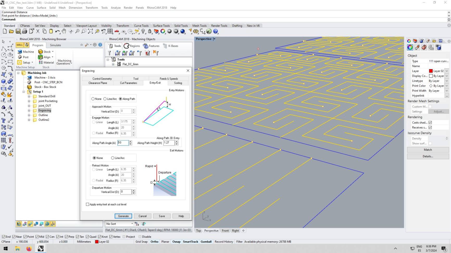This screenshot has height=253, width=451.
Task: Save the model with the floppy disk icon
Action: tap(18, 31)
